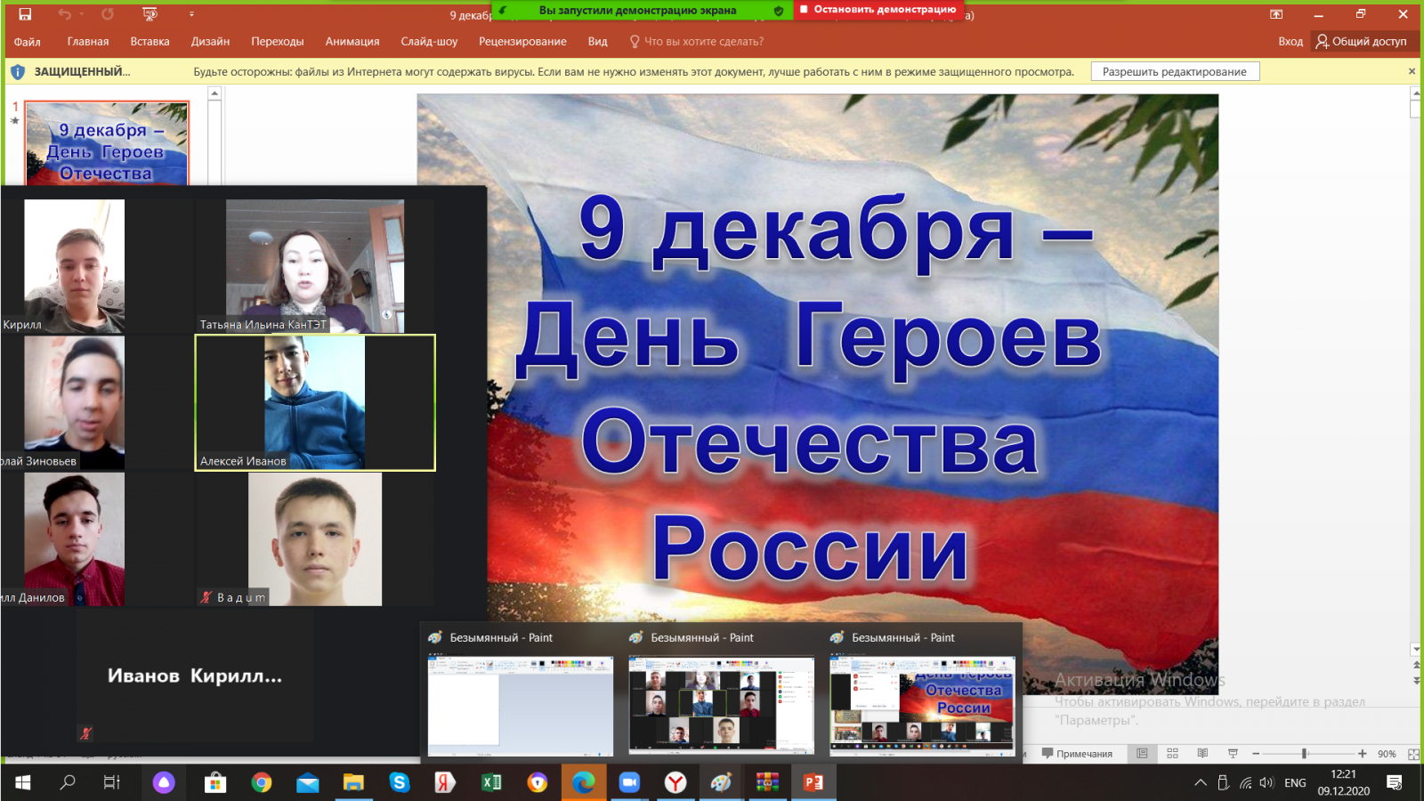Open the Вид ribbon tab
Image resolution: width=1424 pixels, height=801 pixels.
[597, 42]
